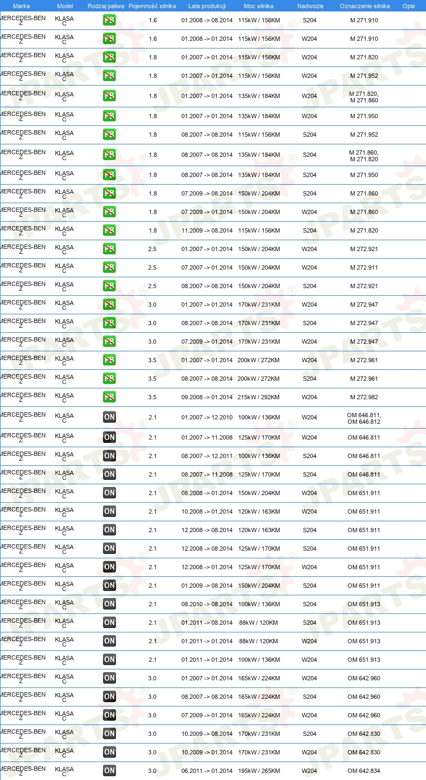Screen dimensions: 426x780
Task: Select the date cell 01.2008 -> 08.2014
Action: [207, 20]
